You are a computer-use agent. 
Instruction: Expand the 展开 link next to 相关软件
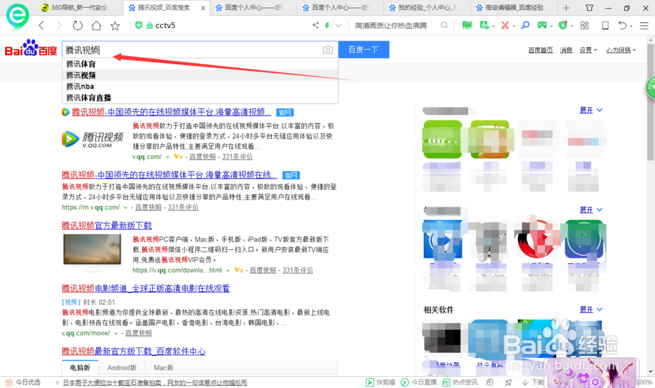pos(591,309)
